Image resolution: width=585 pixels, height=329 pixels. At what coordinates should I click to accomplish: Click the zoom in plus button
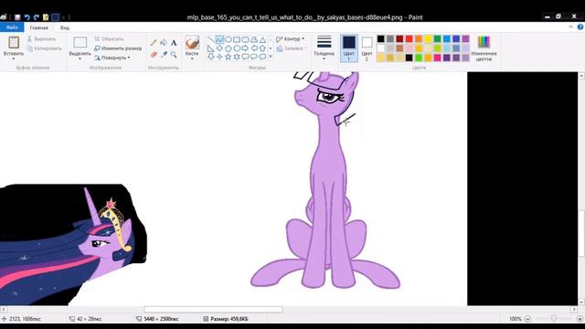(x=580, y=319)
